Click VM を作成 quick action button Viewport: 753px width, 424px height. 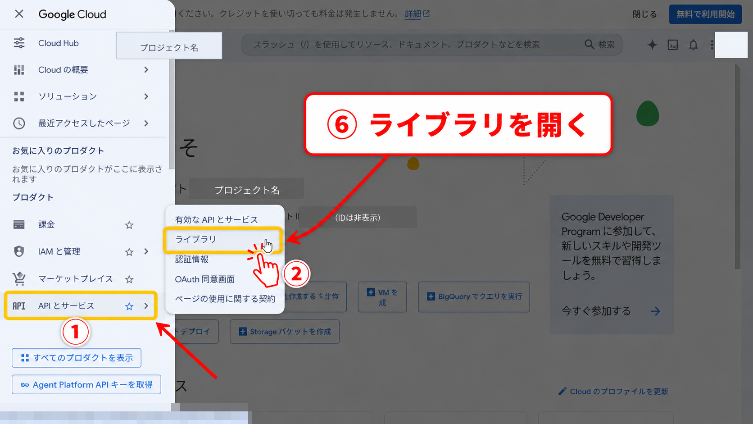(x=382, y=297)
